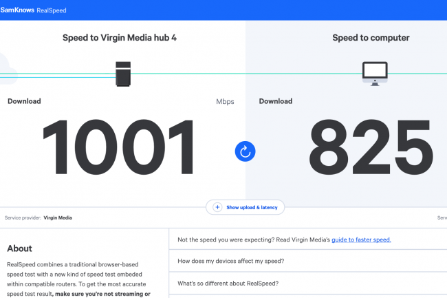Click the 1001 download speed value
The height and width of the screenshot is (298, 447).
point(118,147)
